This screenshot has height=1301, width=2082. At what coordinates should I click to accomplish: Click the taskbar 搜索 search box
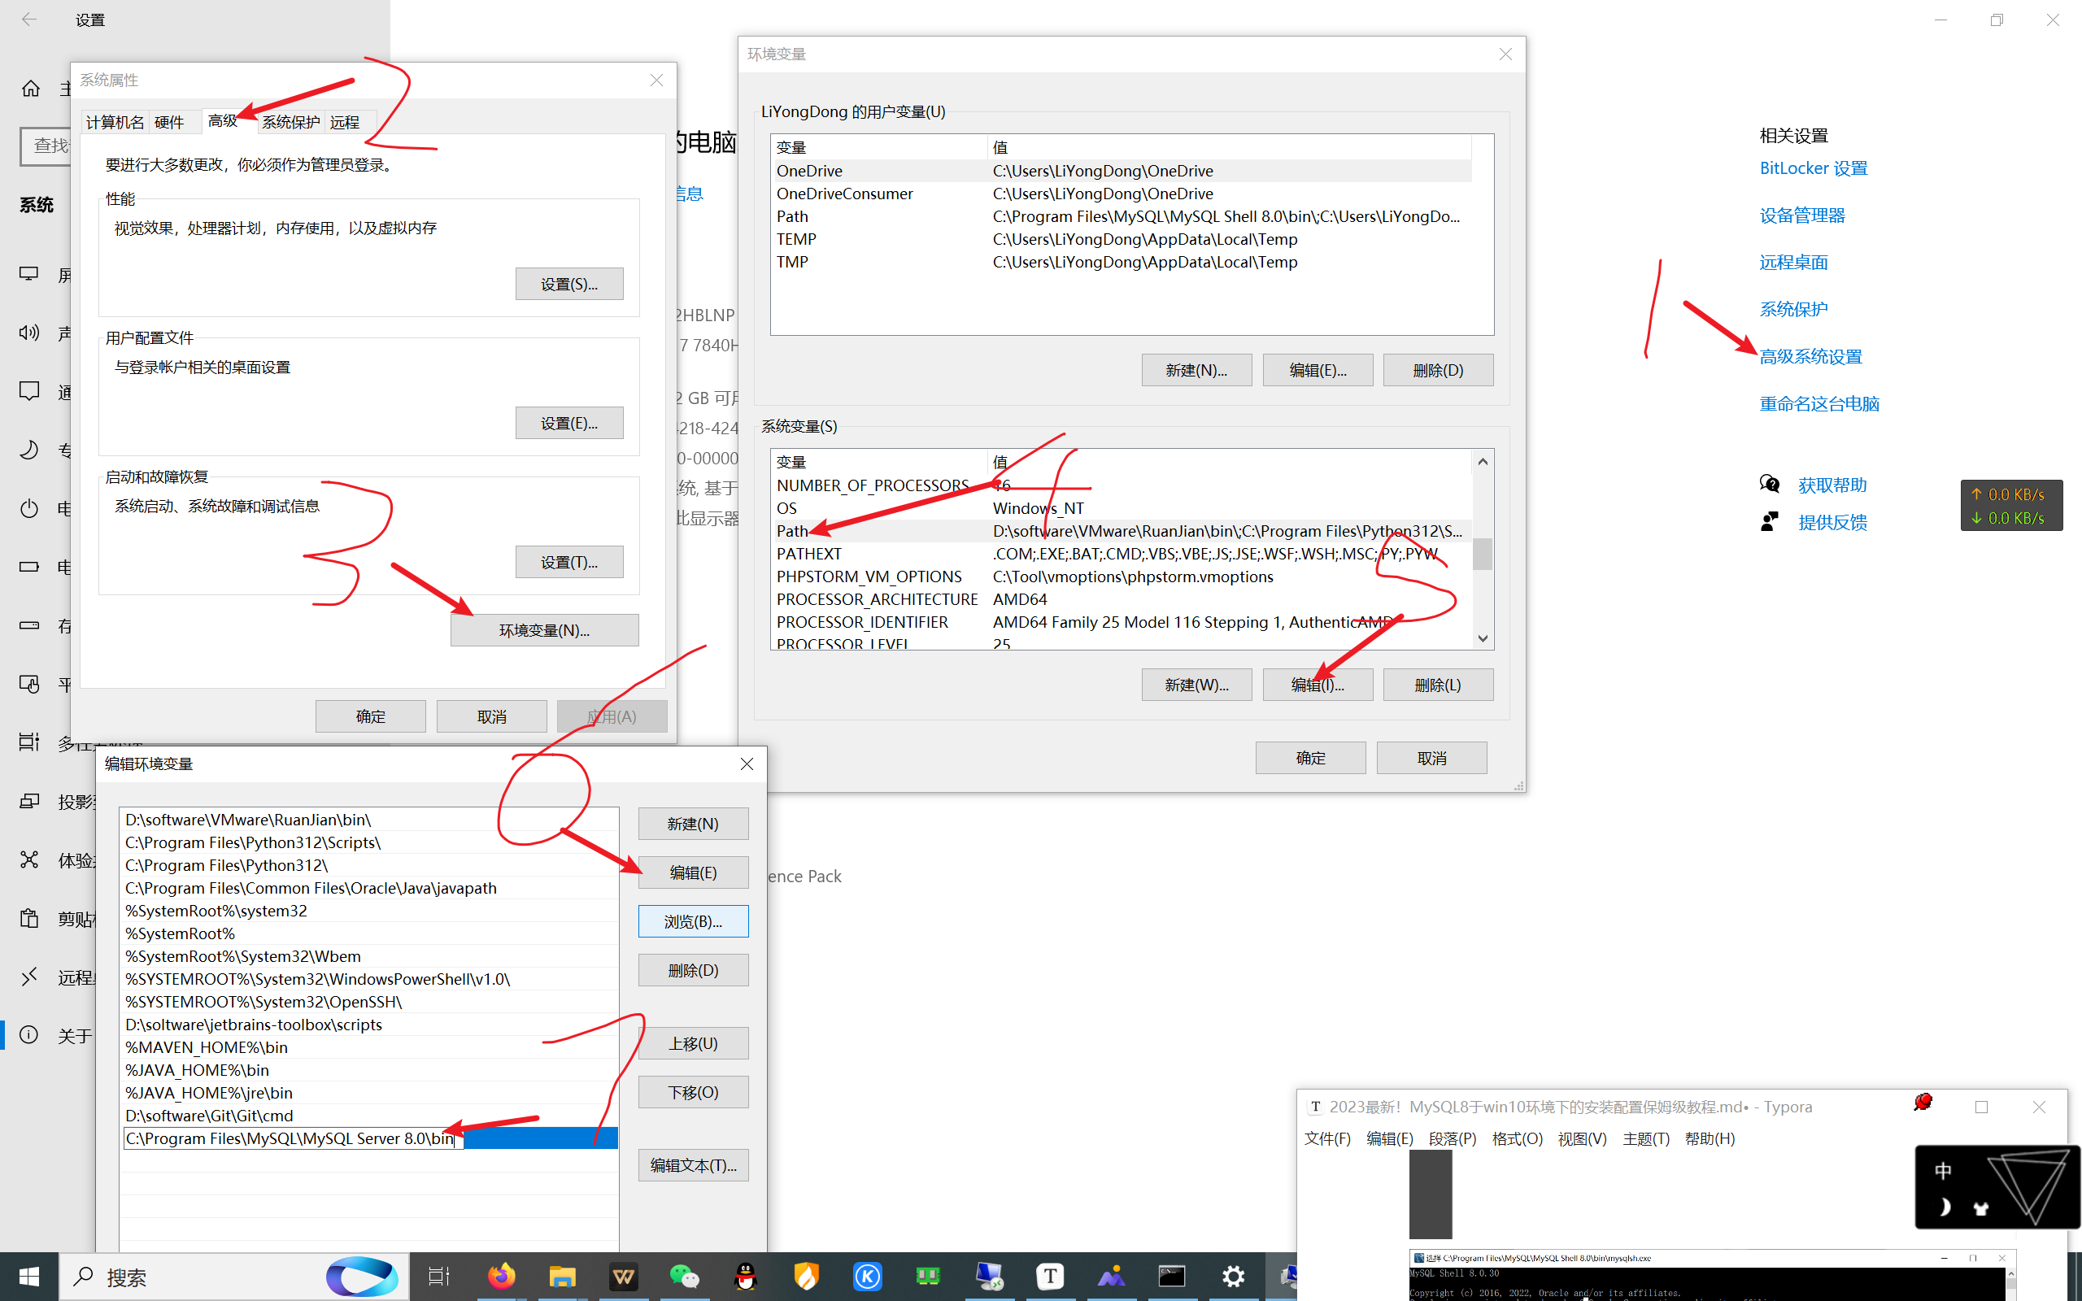pos(234,1277)
